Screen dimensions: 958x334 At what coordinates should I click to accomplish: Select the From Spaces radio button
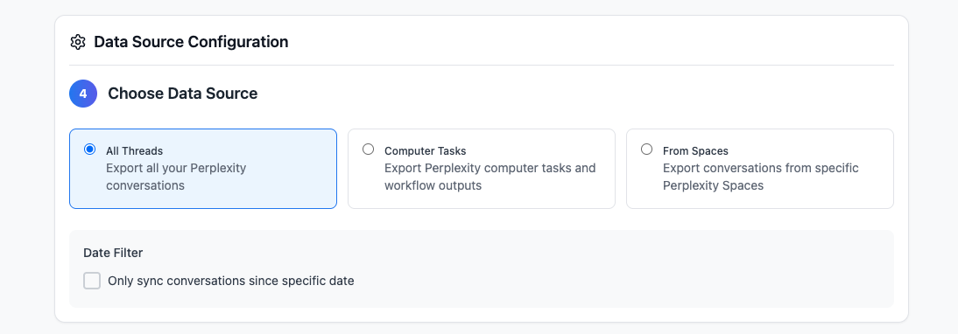647,150
